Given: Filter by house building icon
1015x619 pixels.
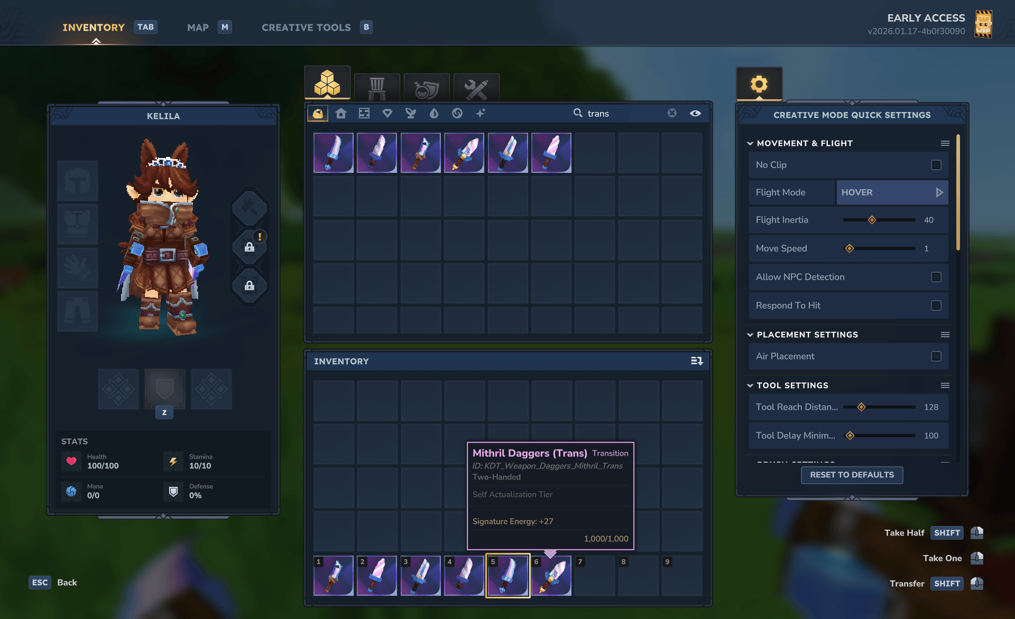Looking at the screenshot, I should point(341,113).
